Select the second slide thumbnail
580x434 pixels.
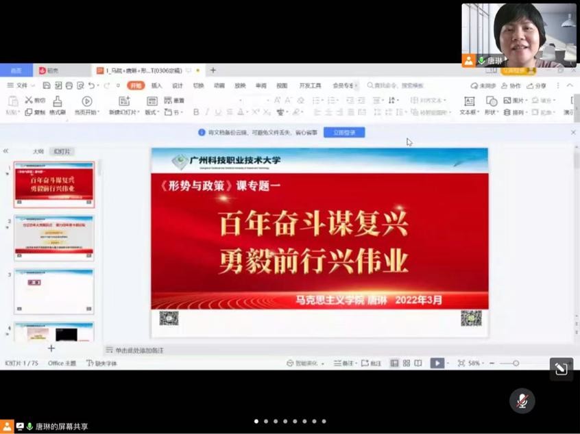pos(54,238)
